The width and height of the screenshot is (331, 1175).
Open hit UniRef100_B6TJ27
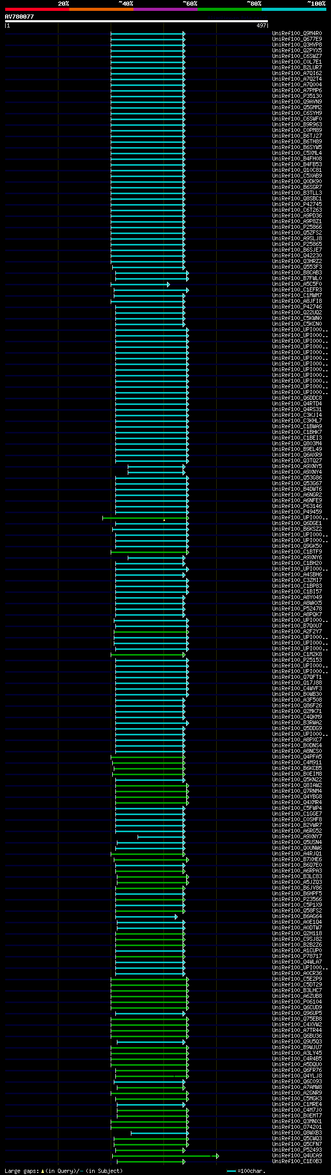[x=297, y=136]
